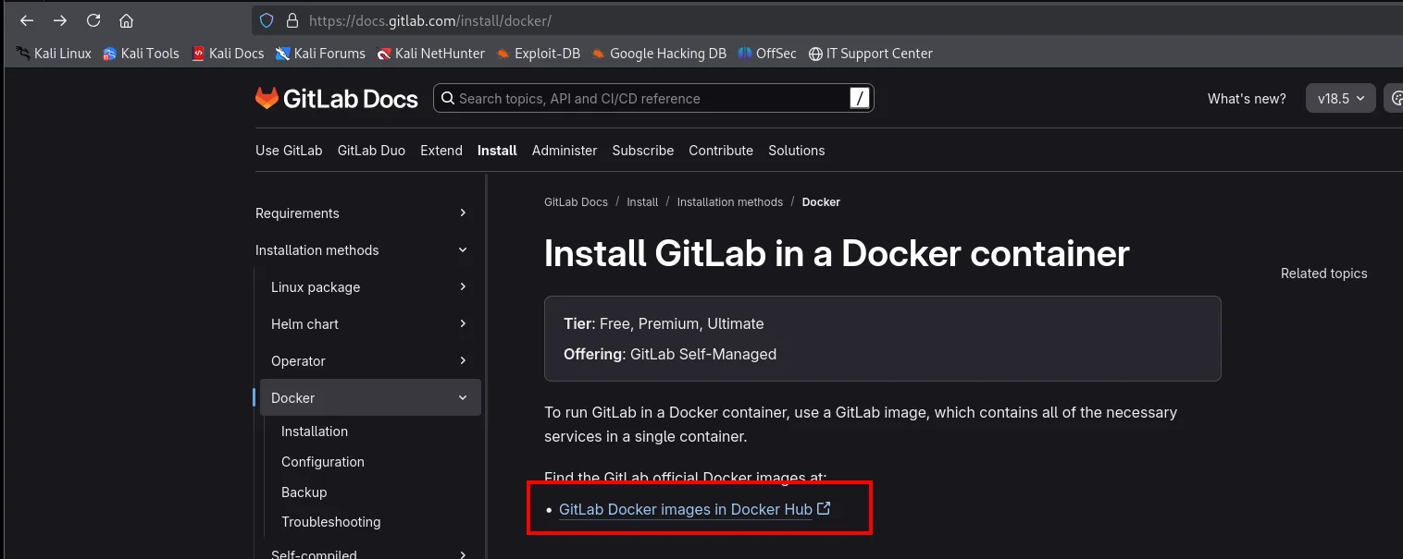Open Linux package in the sidebar
The height and width of the screenshot is (559, 1403).
pyautogui.click(x=316, y=287)
